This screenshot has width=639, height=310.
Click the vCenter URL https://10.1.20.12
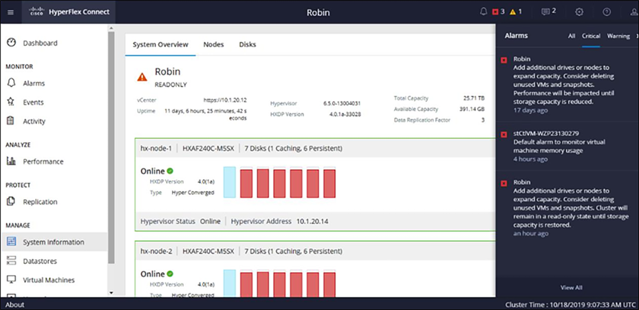pos(225,100)
